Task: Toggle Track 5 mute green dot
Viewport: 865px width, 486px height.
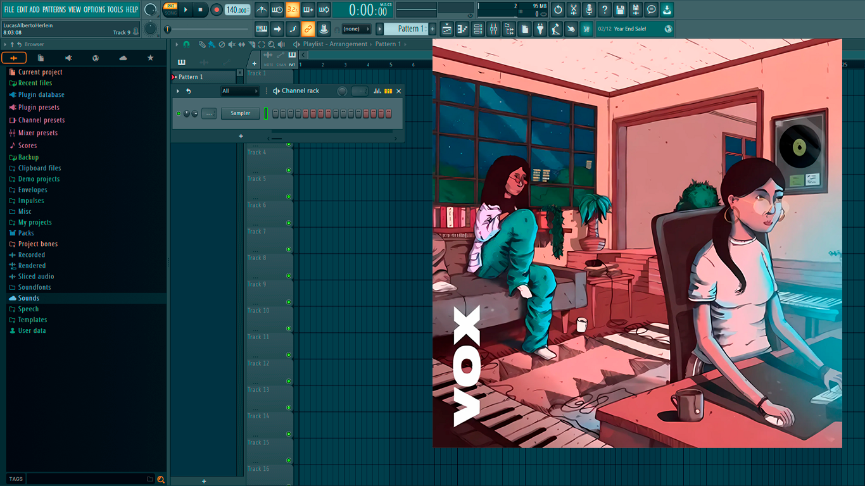Action: click(x=289, y=196)
